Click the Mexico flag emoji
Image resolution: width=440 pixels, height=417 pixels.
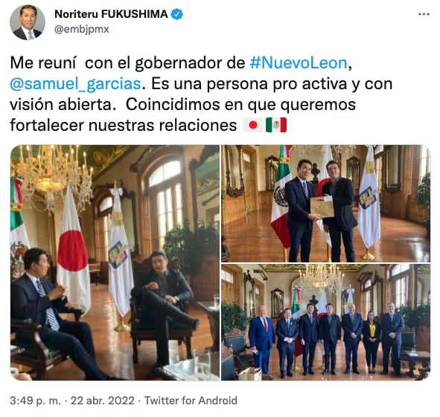[x=276, y=125]
